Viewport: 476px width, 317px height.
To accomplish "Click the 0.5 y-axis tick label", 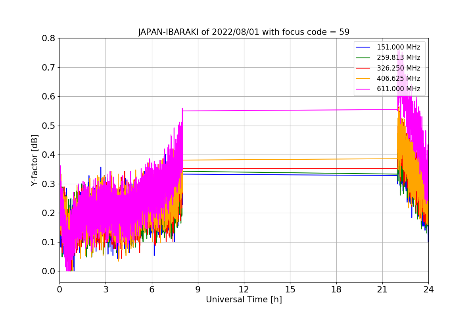I will tap(49, 126).
